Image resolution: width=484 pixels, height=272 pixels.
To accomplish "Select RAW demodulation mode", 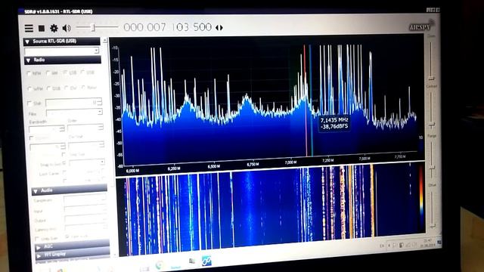I will point(89,88).
